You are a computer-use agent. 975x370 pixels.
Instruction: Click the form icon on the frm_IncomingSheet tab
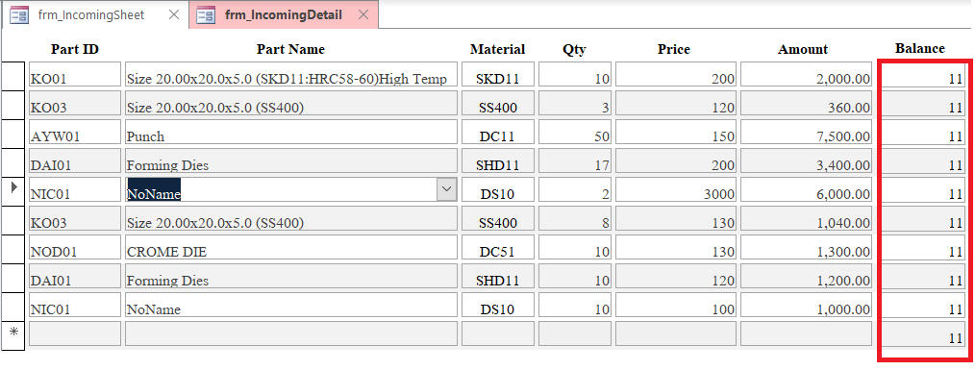[x=18, y=15]
